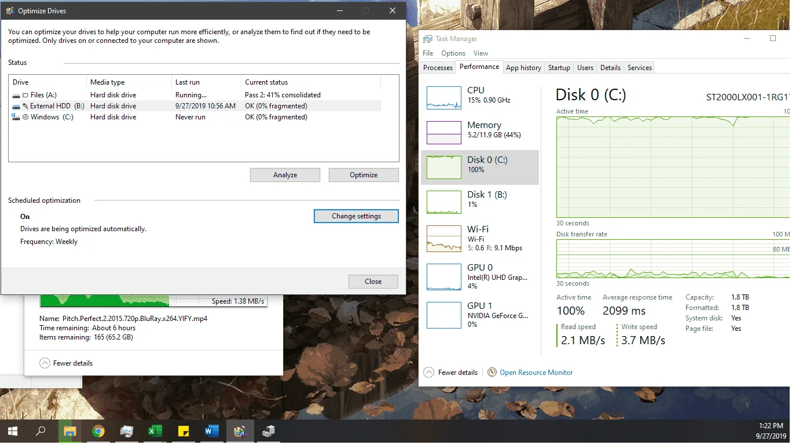792x445 pixels.
Task: Switch to the Processes tab
Action: tap(438, 68)
